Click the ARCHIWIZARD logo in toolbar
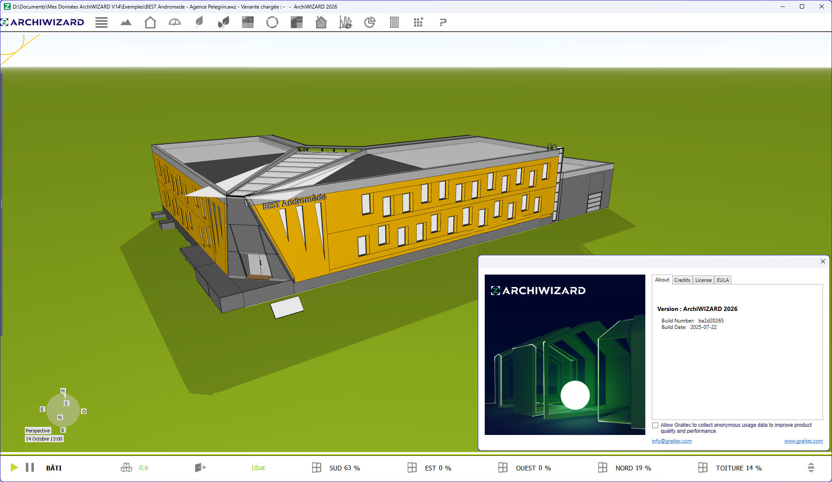Image resolution: width=832 pixels, height=482 pixels. click(x=43, y=22)
